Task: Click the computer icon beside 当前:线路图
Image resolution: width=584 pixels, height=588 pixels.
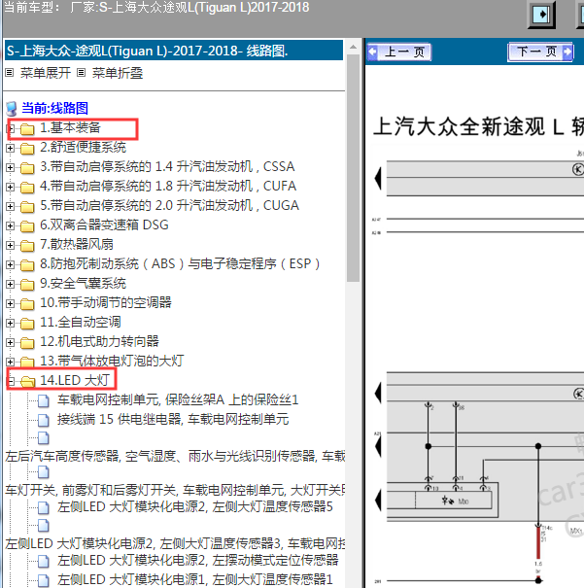Action: 12,109
